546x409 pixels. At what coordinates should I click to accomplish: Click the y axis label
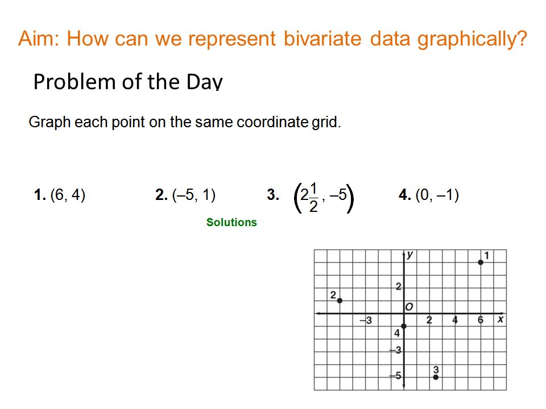pos(410,255)
